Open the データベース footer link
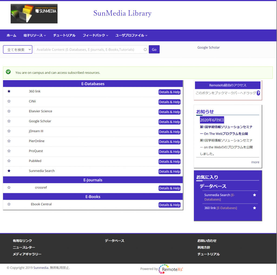The height and width of the screenshot is (275, 277). click(x=114, y=241)
